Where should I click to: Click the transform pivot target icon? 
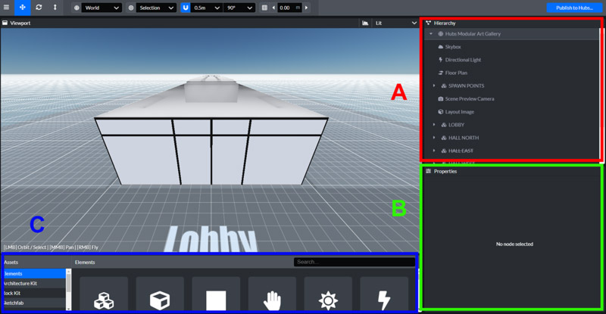click(131, 8)
